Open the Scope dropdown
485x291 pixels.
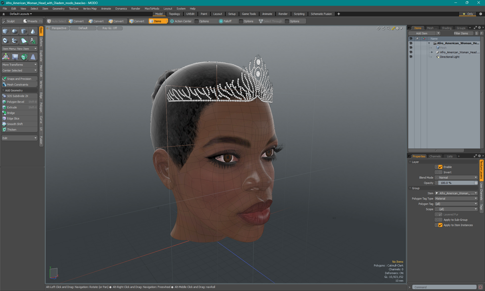pos(458,209)
